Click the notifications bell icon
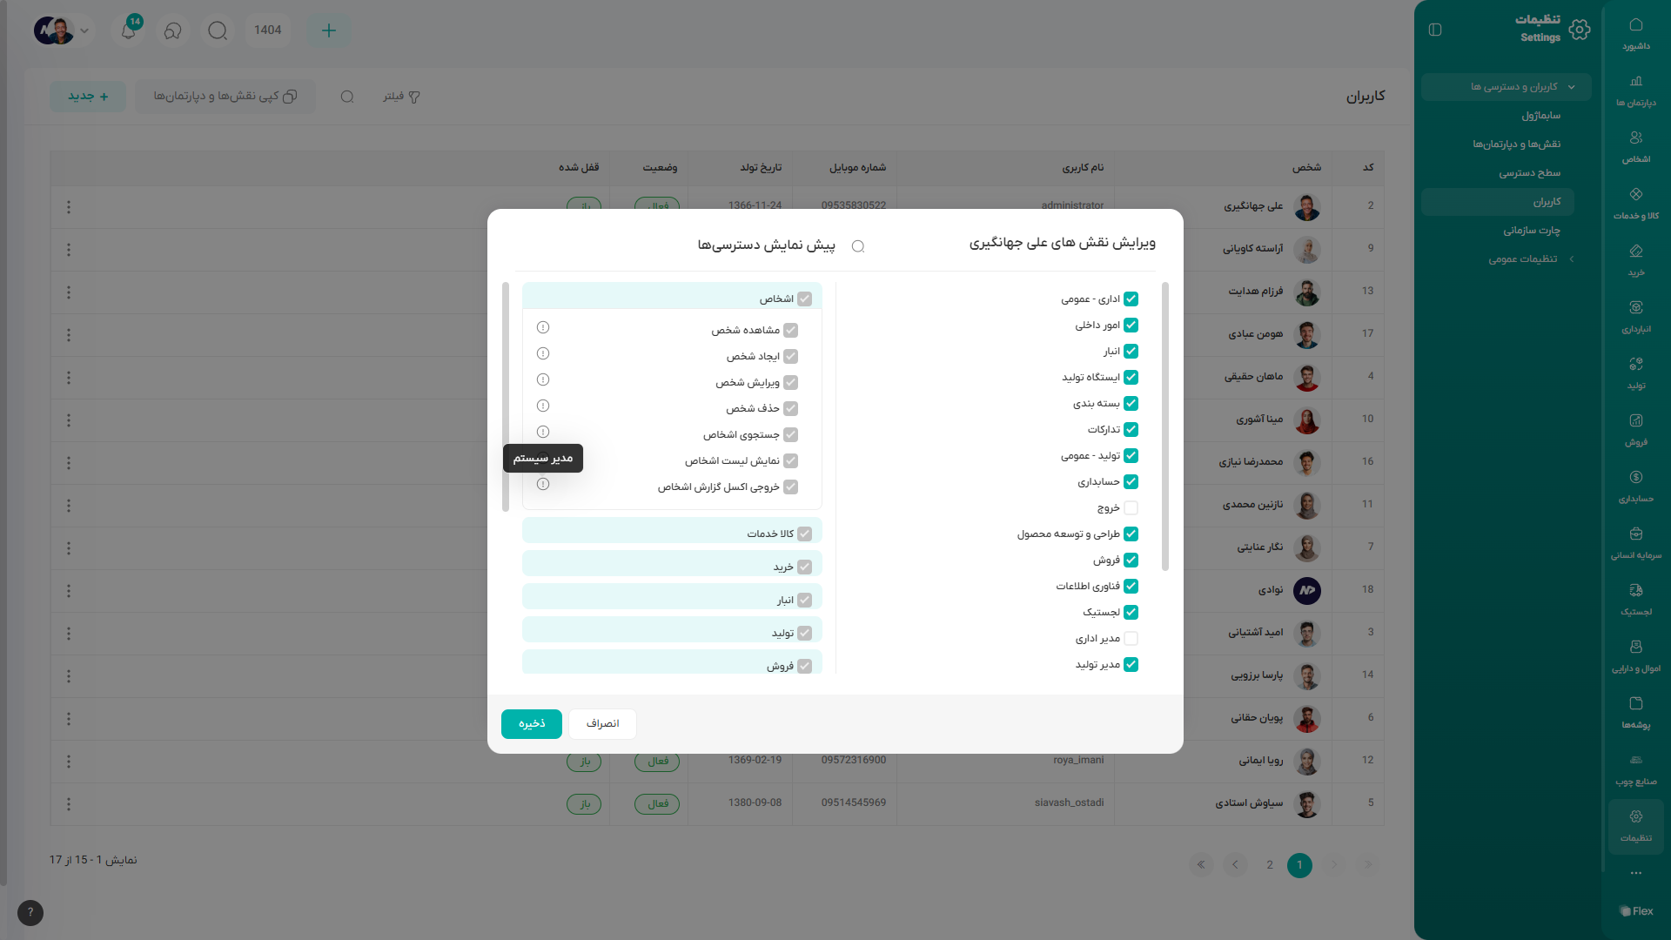Screen dimensions: 1671x940 click(129, 30)
